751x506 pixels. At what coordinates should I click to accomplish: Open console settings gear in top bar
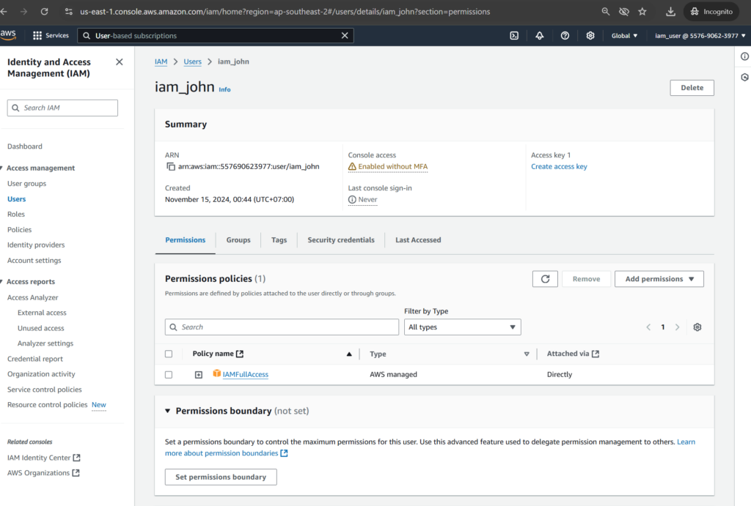pos(590,35)
